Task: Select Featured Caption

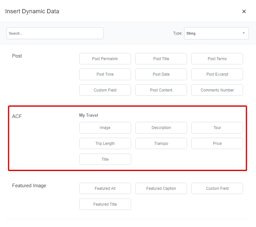Action: coord(161,188)
